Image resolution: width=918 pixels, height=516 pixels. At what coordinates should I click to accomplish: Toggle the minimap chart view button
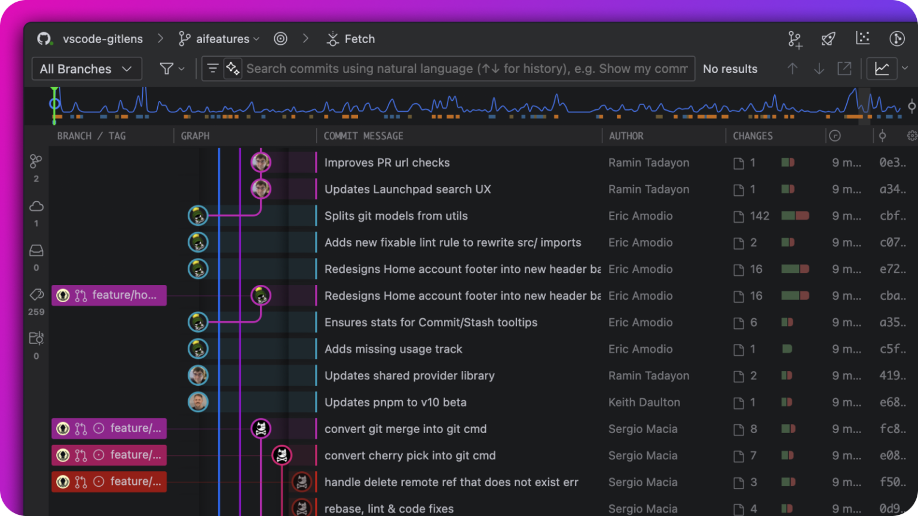coord(883,68)
